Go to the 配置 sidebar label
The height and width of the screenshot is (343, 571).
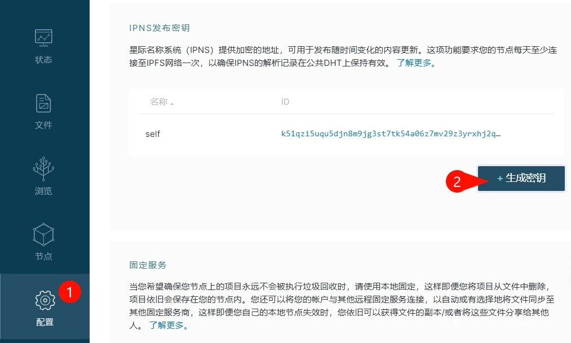point(45,322)
